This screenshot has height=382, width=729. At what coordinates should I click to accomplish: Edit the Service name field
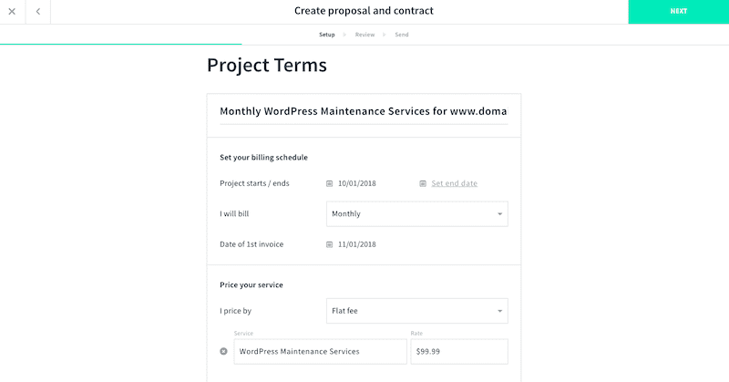[x=321, y=351]
